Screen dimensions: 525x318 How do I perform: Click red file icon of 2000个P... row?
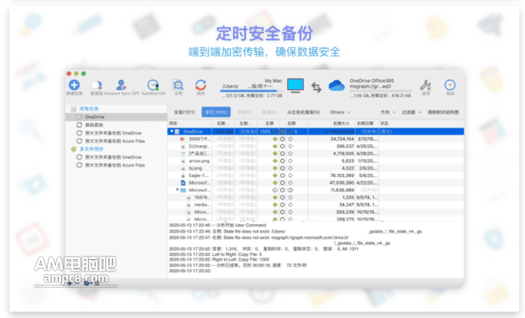183,139
